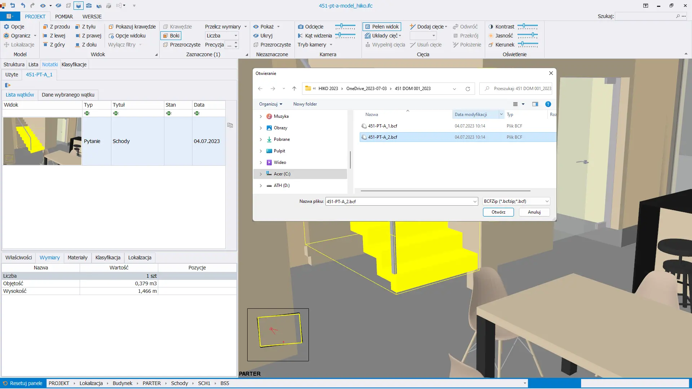Click the Anuluj button
692x389 pixels.
coord(534,212)
